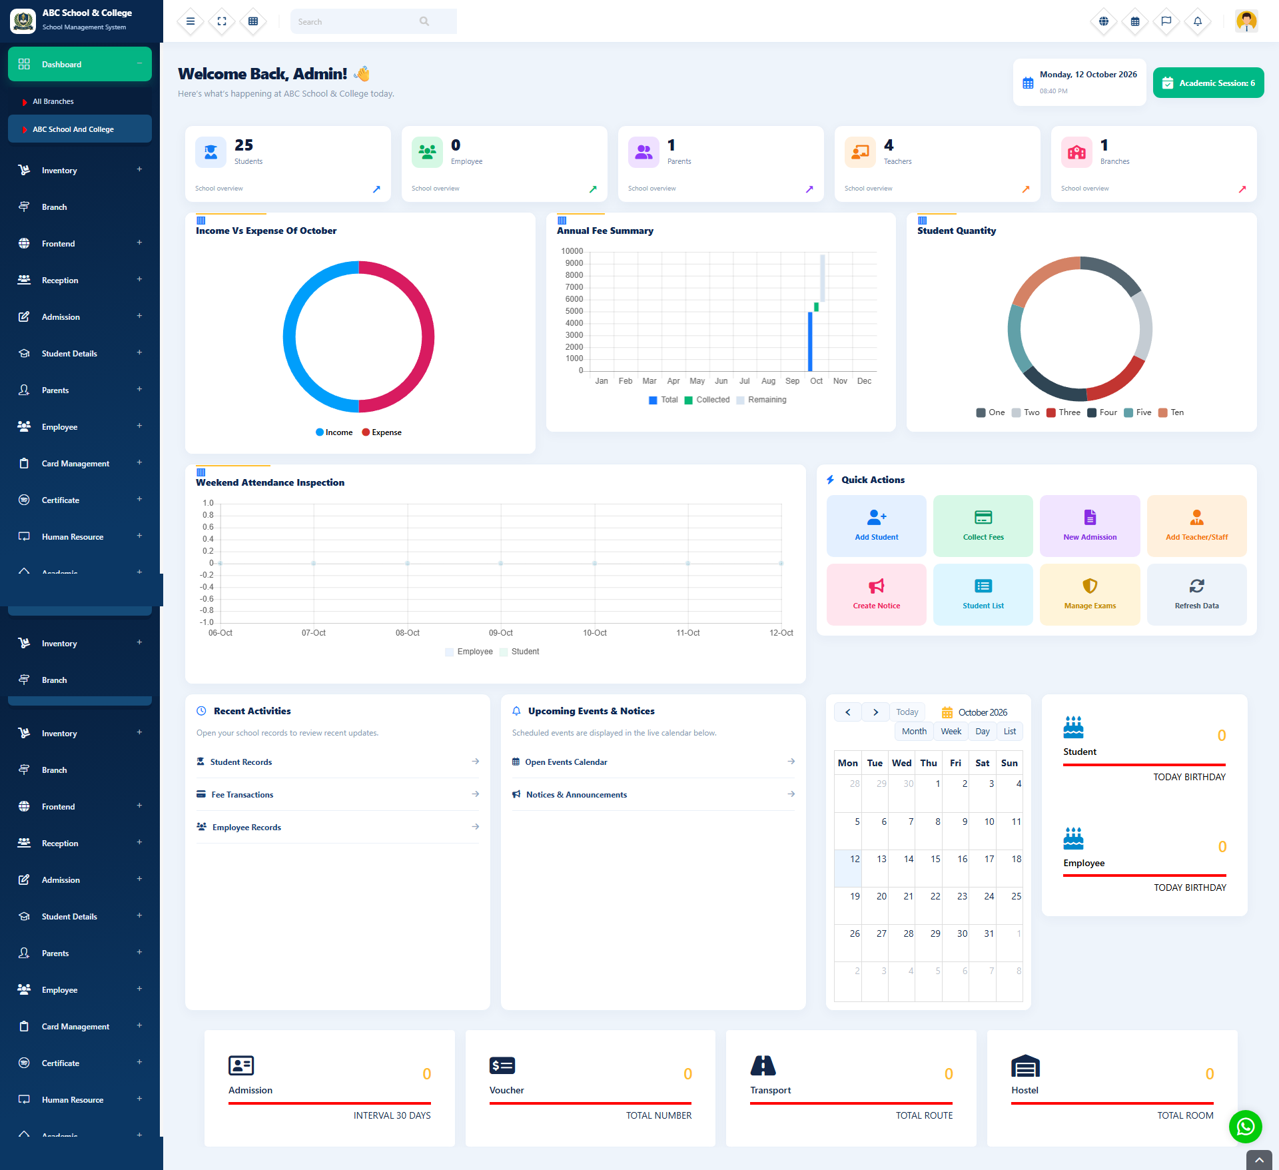
Task: Expand the first Frontend sidebar menu
Action: tap(80, 243)
